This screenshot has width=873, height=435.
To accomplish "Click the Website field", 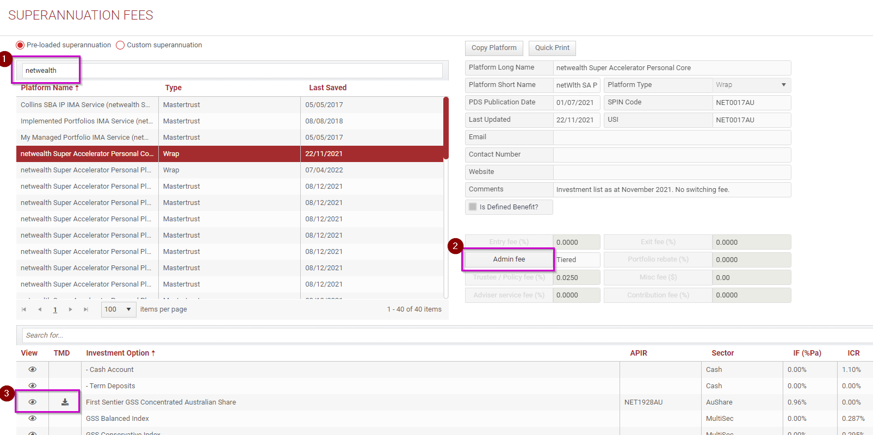I will click(x=672, y=172).
